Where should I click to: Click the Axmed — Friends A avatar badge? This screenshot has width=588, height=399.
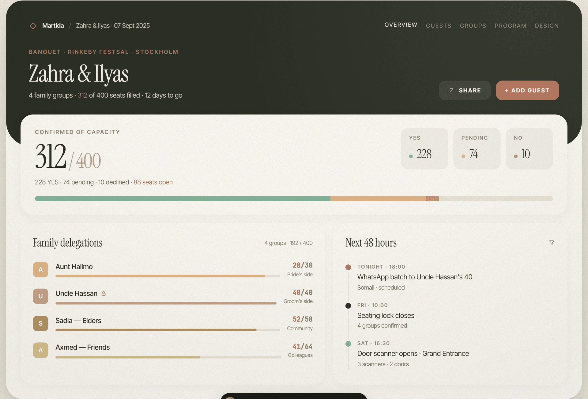pos(40,350)
